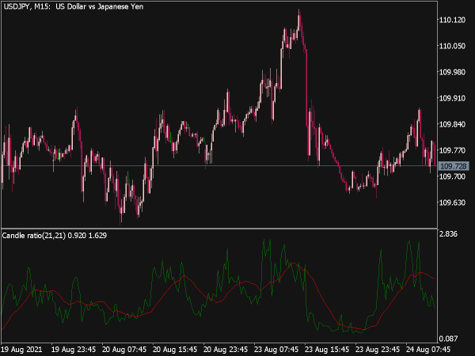Viewport: 475px width, 356px height.
Task: Click the 19 Aug 2021 date label
Action: coord(21,349)
